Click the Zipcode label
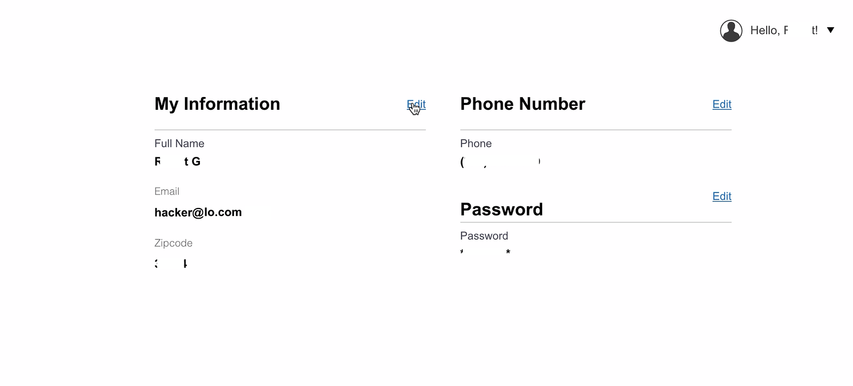Image resolution: width=853 pixels, height=386 pixels. click(173, 243)
